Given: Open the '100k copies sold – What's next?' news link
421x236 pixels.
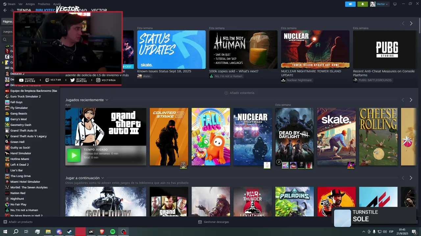Looking at the screenshot, I should click(x=234, y=71).
